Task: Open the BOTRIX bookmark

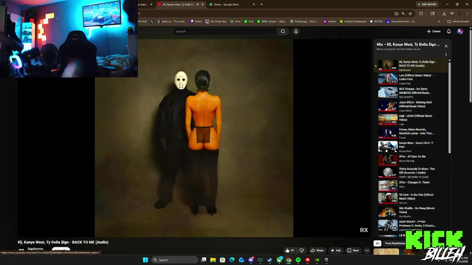Action: point(376,21)
